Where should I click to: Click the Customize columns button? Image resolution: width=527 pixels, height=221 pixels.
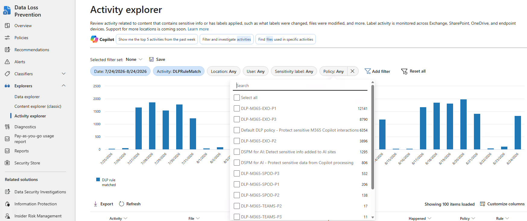pos(502,204)
